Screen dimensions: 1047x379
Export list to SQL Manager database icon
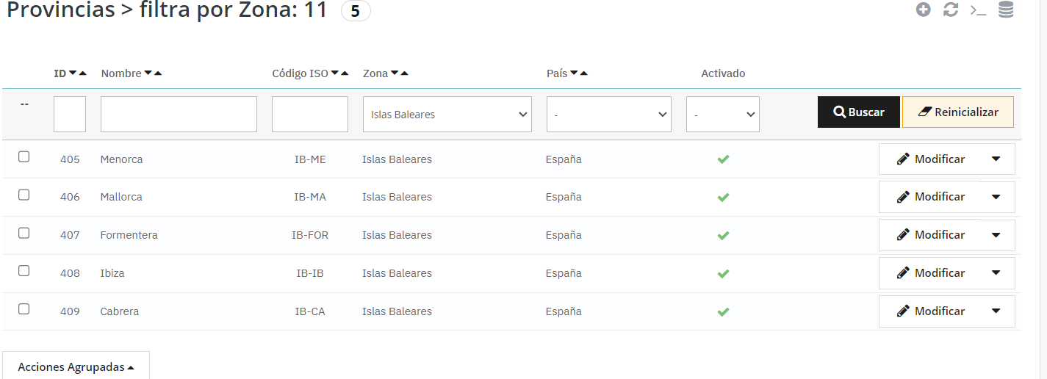(x=1006, y=10)
